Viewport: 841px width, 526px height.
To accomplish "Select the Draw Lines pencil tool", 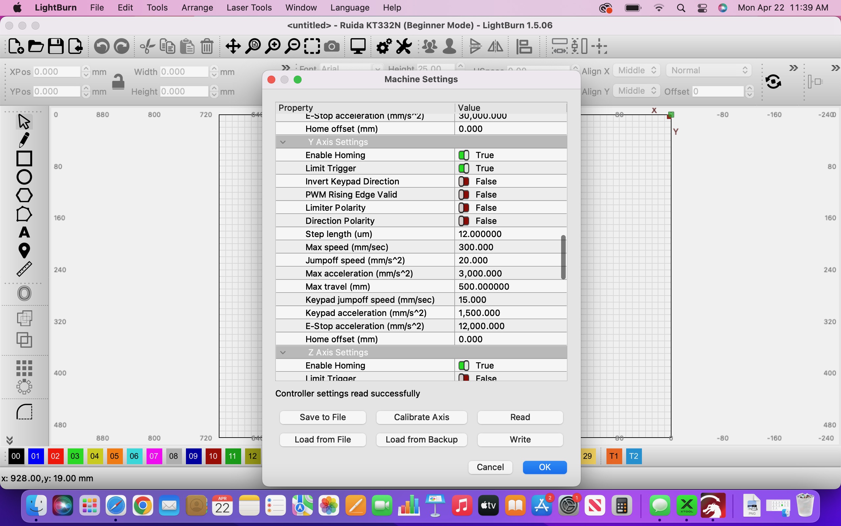I will (24, 140).
